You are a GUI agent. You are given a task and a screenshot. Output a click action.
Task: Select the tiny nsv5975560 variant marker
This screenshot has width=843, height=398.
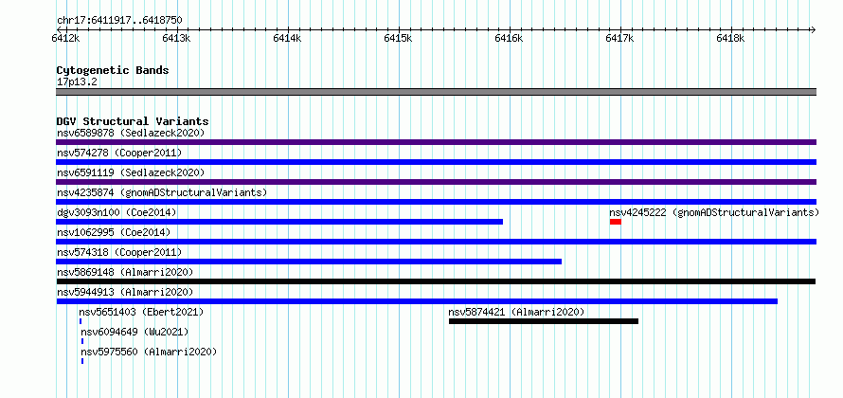coord(82,361)
